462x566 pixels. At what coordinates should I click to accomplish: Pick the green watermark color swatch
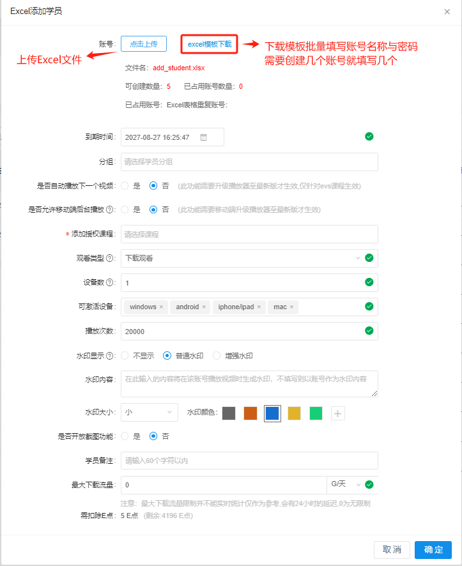(x=316, y=413)
